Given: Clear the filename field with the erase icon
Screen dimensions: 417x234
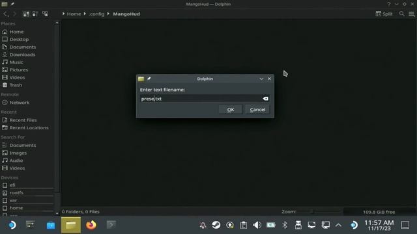Looking at the screenshot, I should (x=265, y=99).
